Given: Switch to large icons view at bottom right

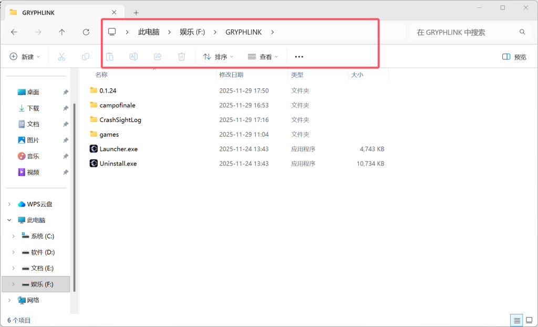Looking at the screenshot, I should (529, 320).
